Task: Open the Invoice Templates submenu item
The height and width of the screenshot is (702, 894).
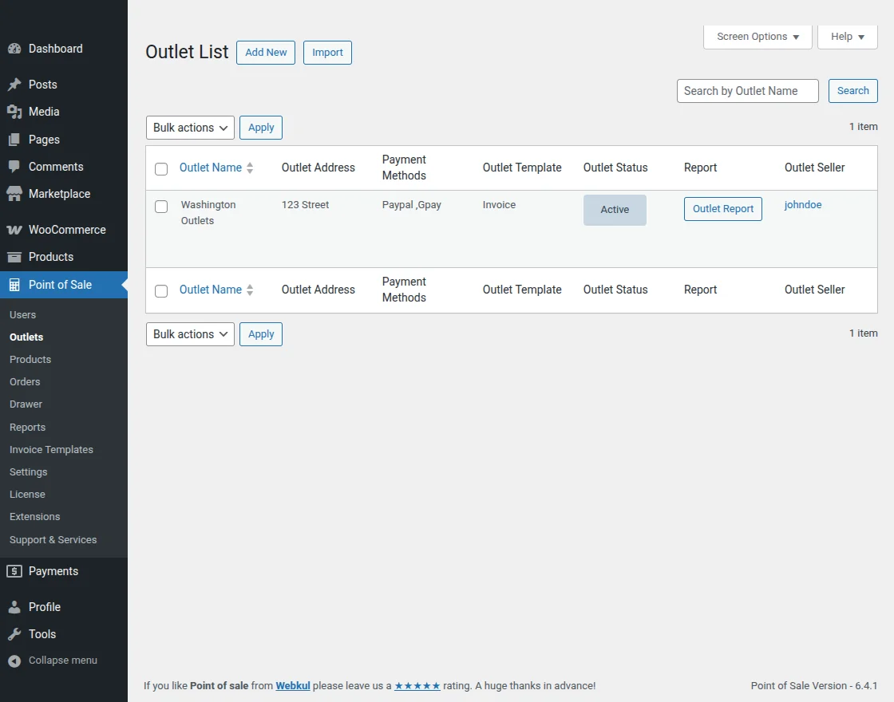Action: (x=51, y=450)
